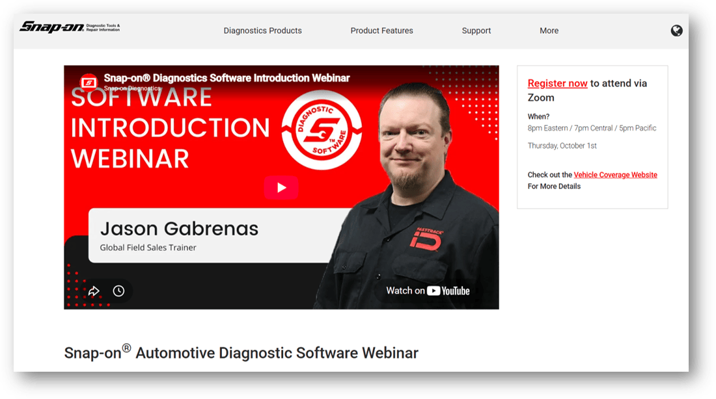Open the globe language selector icon
This screenshot has height=399, width=716.
[x=676, y=31]
